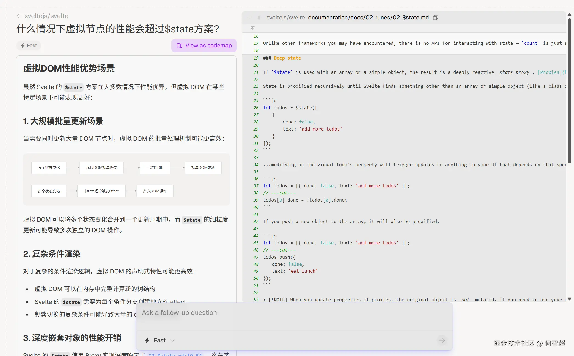
Task: Click the scrollbar down arrow
Action: [x=569, y=299]
